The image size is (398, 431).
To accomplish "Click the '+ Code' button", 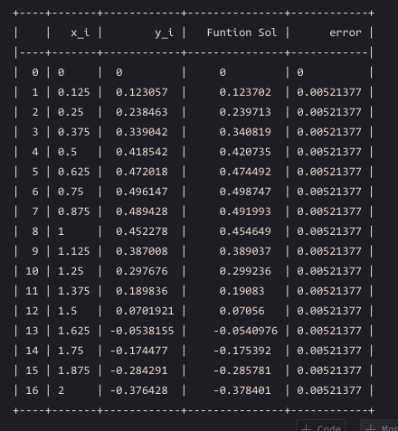I will coord(320,426).
